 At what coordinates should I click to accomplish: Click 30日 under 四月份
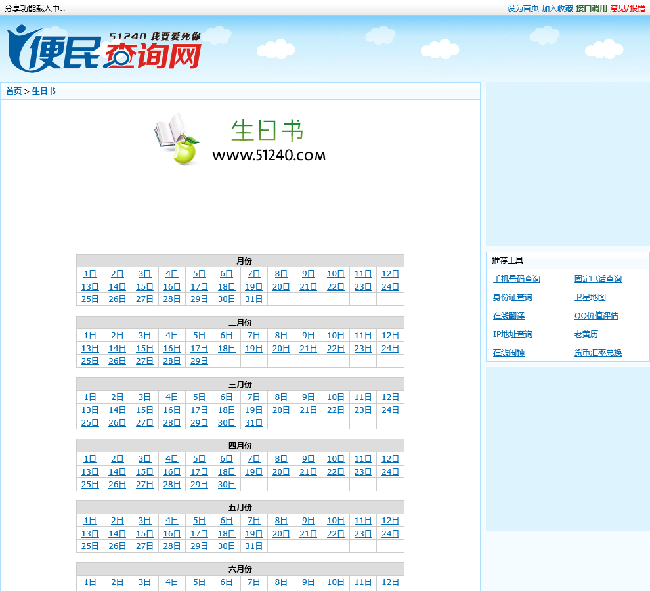(x=227, y=485)
